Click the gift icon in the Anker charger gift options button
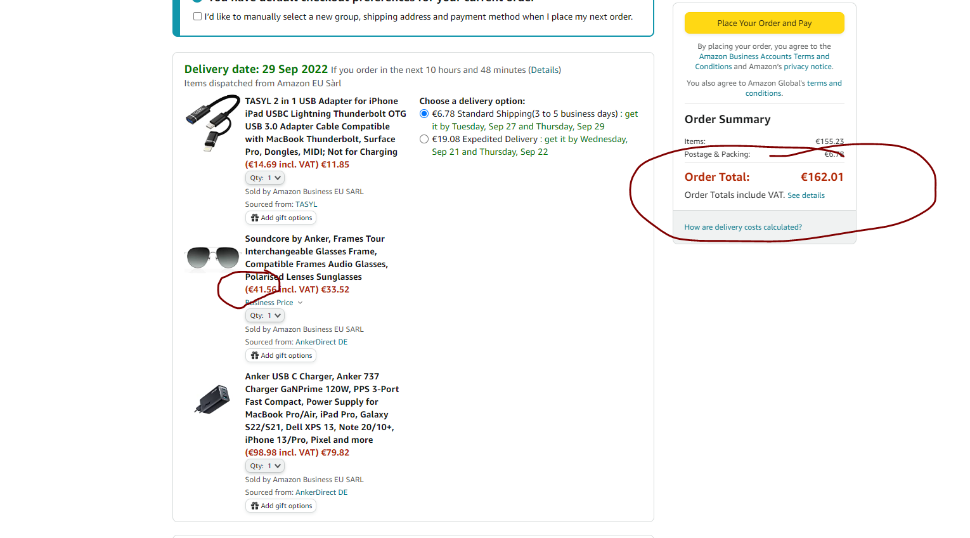 click(x=255, y=506)
